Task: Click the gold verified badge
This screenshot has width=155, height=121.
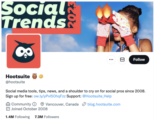Action: click(41, 76)
